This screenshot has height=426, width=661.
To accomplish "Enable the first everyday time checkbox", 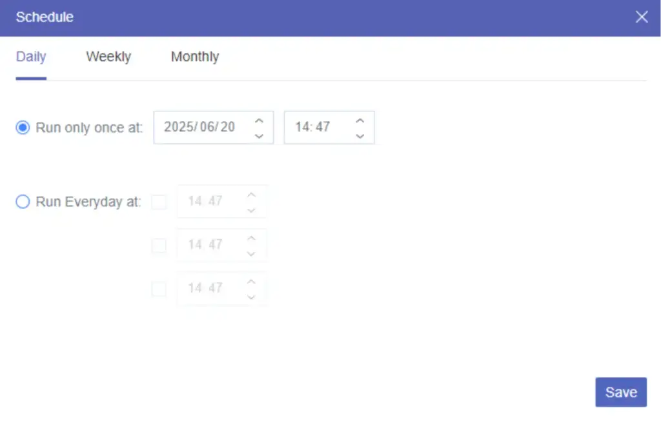I will pos(159,202).
